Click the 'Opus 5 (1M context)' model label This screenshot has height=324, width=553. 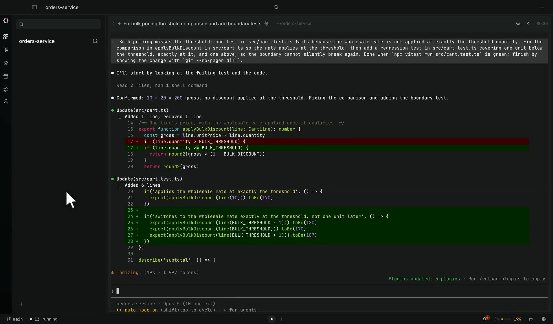point(189,304)
